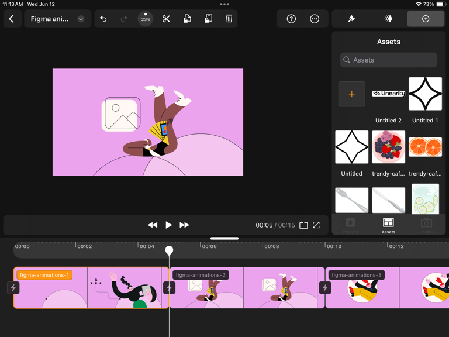Select the figma-animations-2 clip
Image resolution: width=449 pixels, height=337 pixels.
(x=247, y=288)
